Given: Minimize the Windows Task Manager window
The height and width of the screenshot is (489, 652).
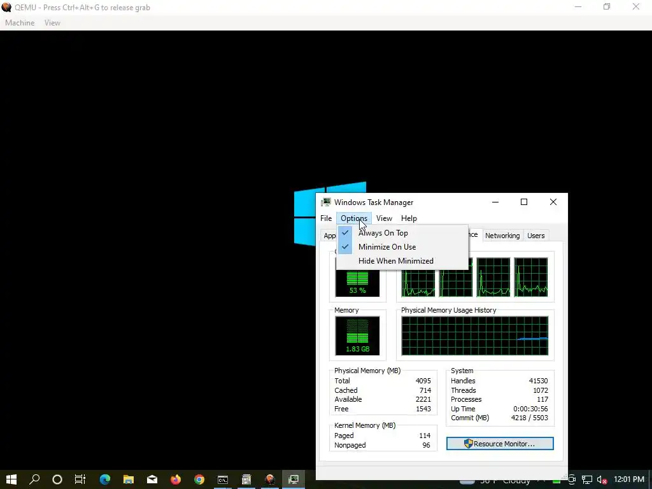Looking at the screenshot, I should click(495, 202).
